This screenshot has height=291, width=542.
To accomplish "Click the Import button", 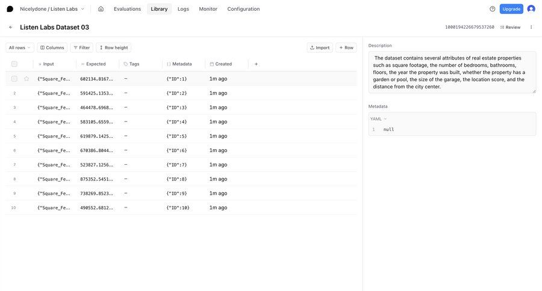I will [320, 47].
